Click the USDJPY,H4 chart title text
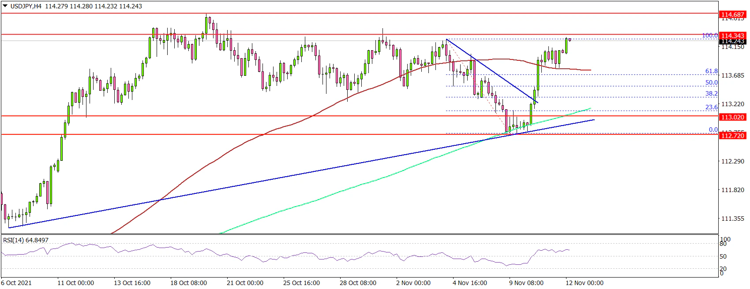Viewport: 750px width, 289px height. pyautogui.click(x=26, y=6)
